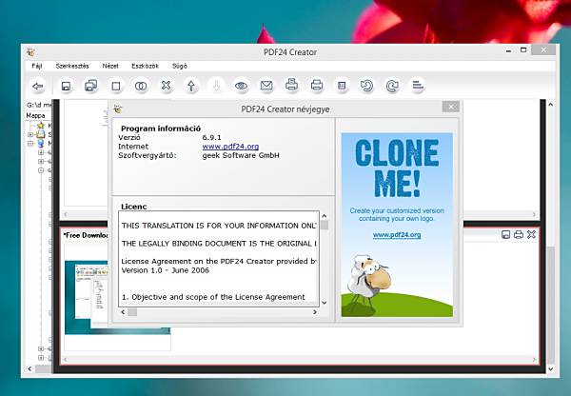The width and height of the screenshot is (571, 396).
Task: Click the version value 6.9.1
Action: click(211, 137)
